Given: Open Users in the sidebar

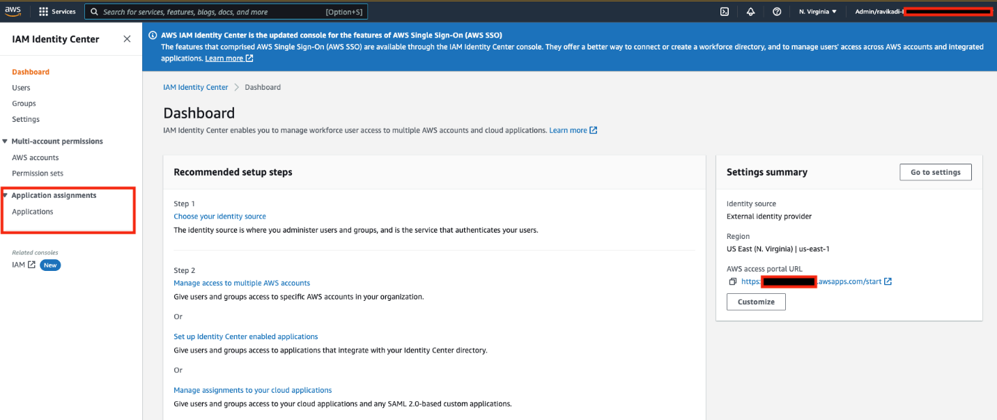Looking at the screenshot, I should point(21,88).
